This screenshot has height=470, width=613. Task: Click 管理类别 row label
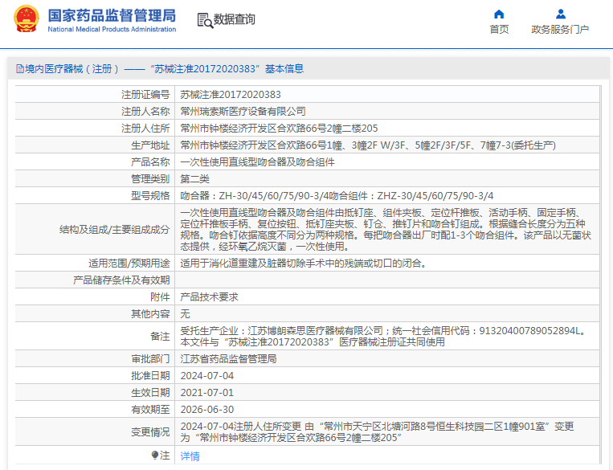coord(150,178)
